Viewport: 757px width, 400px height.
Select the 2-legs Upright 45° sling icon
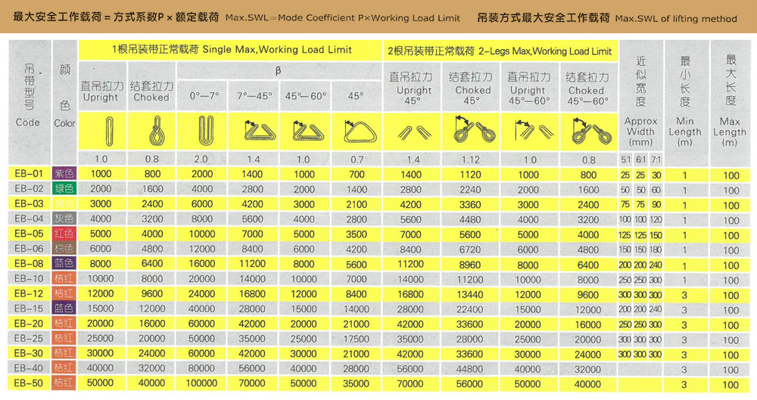tap(413, 132)
